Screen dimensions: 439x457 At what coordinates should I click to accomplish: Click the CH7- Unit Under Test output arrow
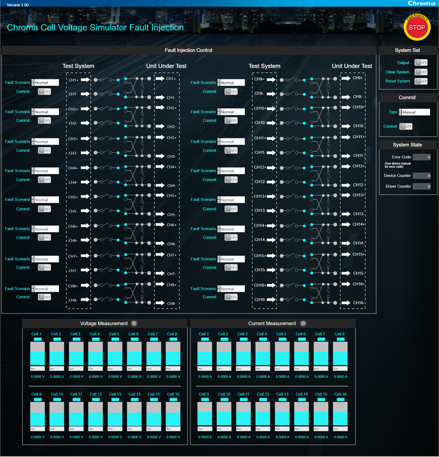click(x=160, y=273)
